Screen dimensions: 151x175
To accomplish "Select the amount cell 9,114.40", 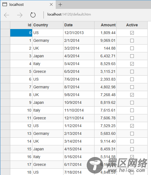I will coord(106,141).
